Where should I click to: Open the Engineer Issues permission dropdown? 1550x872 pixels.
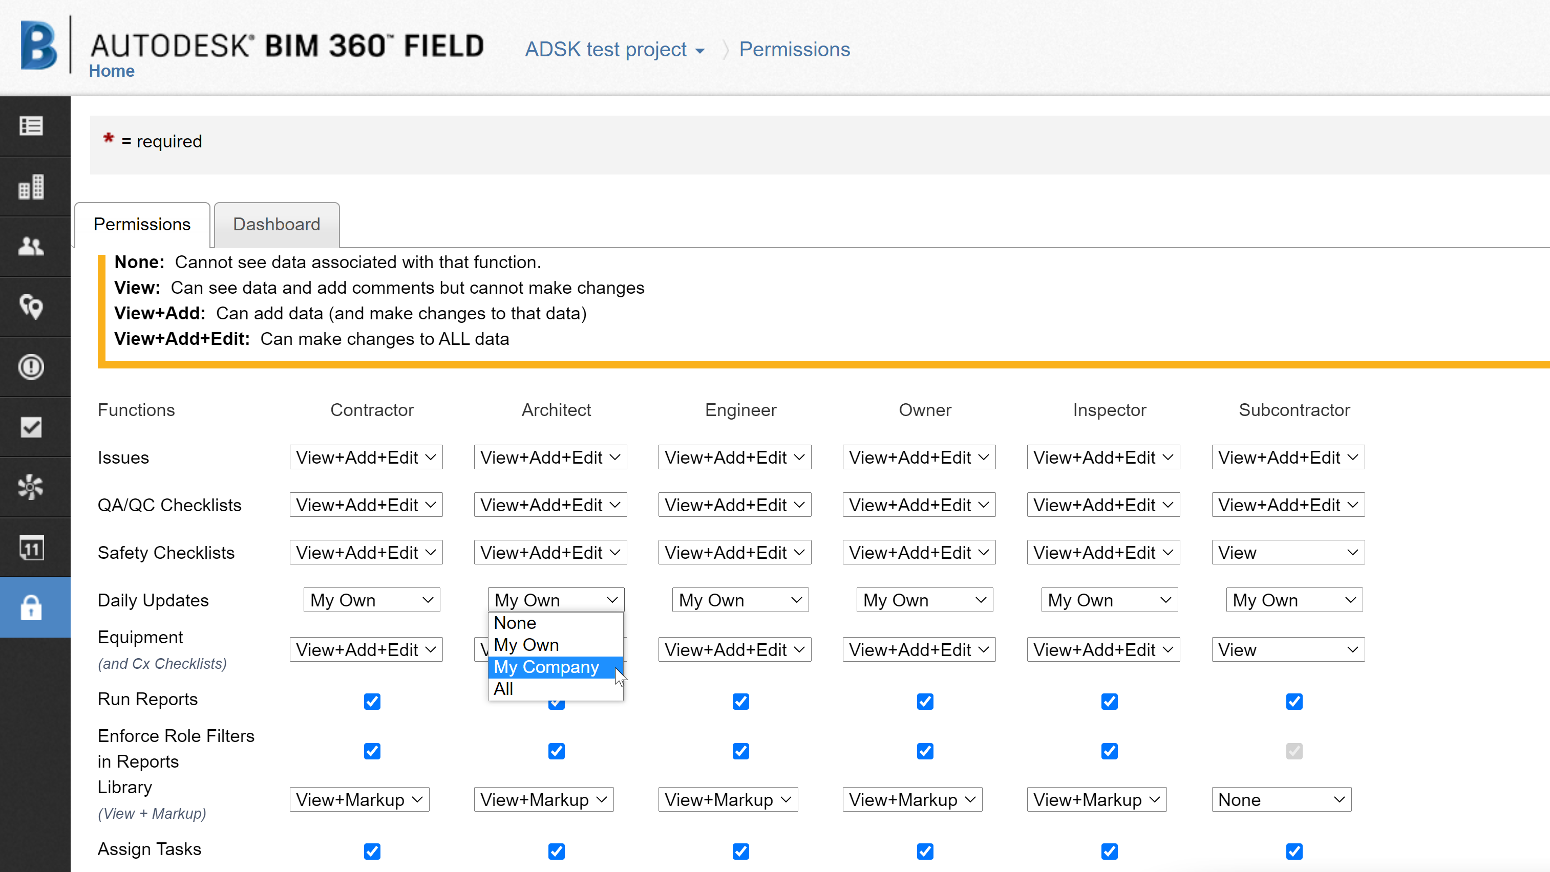734,457
